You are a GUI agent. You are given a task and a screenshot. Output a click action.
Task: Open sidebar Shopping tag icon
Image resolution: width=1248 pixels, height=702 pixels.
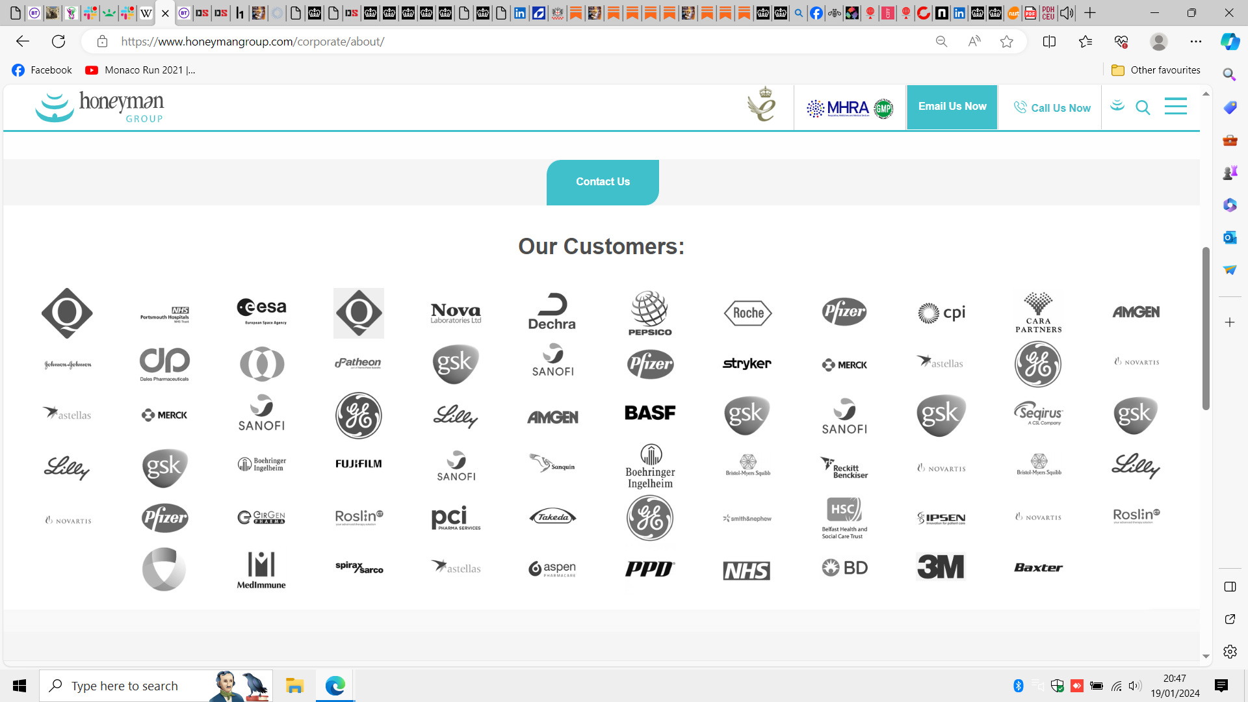(1229, 107)
